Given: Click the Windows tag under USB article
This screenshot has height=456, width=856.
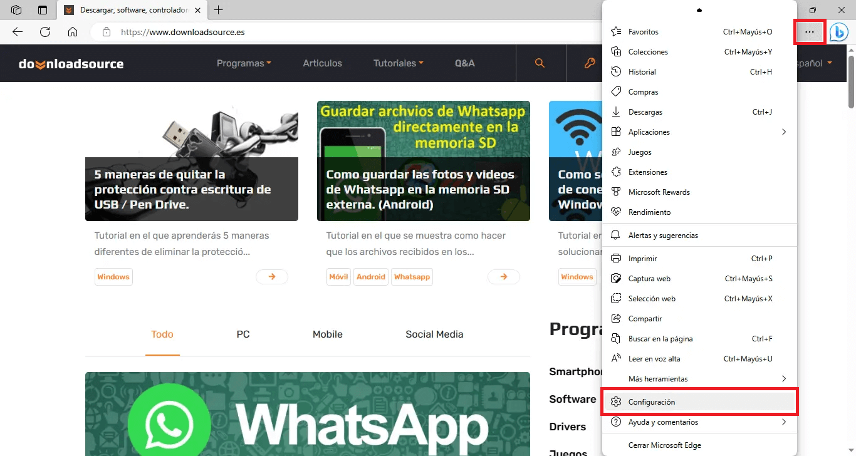Looking at the screenshot, I should [x=113, y=277].
